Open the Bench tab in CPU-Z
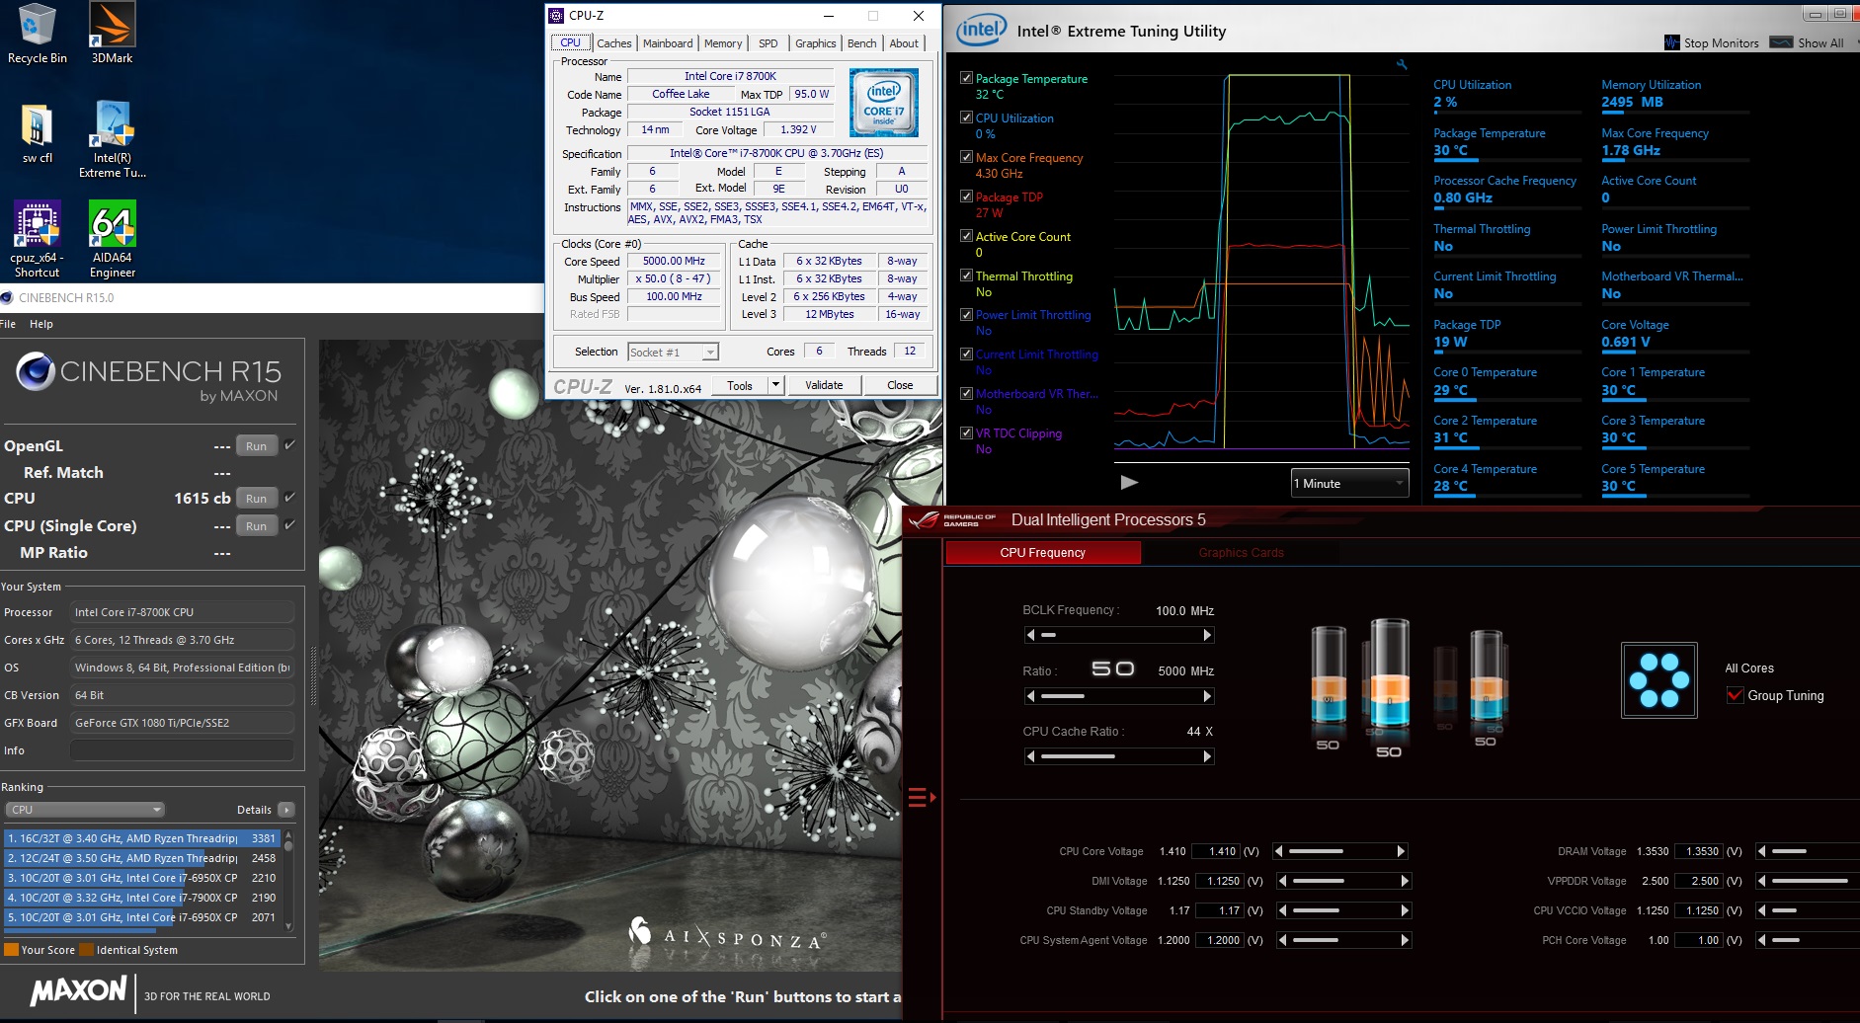The width and height of the screenshot is (1860, 1023). point(861,43)
